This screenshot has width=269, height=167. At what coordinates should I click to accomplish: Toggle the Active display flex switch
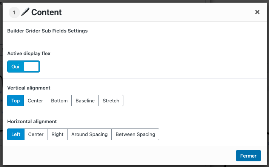click(x=23, y=66)
